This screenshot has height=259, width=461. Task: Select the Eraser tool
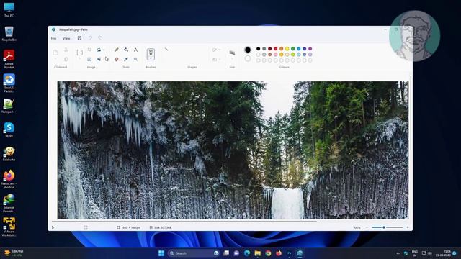117,59
